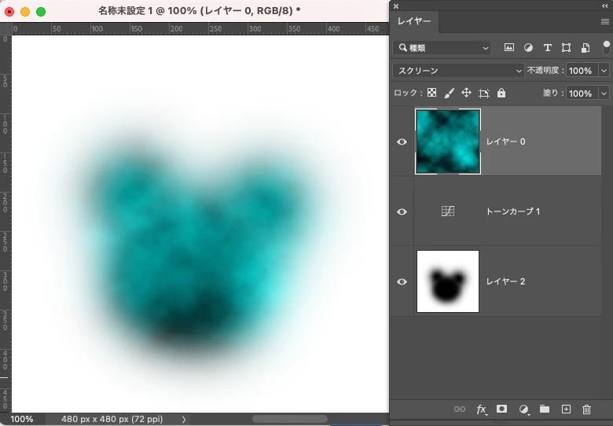613x426 pixels.
Task: Filter layers by adjustment layer type
Action: click(x=528, y=48)
